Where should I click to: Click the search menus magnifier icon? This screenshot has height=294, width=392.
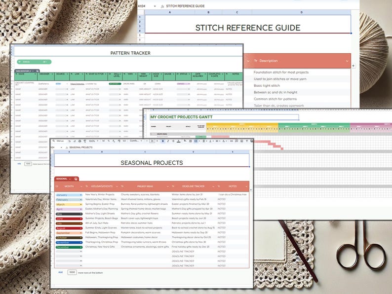tap(54, 141)
